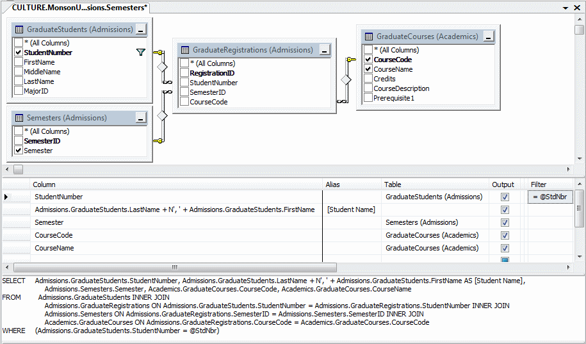Check LastName in GraduateStudents table
This screenshot has height=344, width=586.
[x=19, y=81]
